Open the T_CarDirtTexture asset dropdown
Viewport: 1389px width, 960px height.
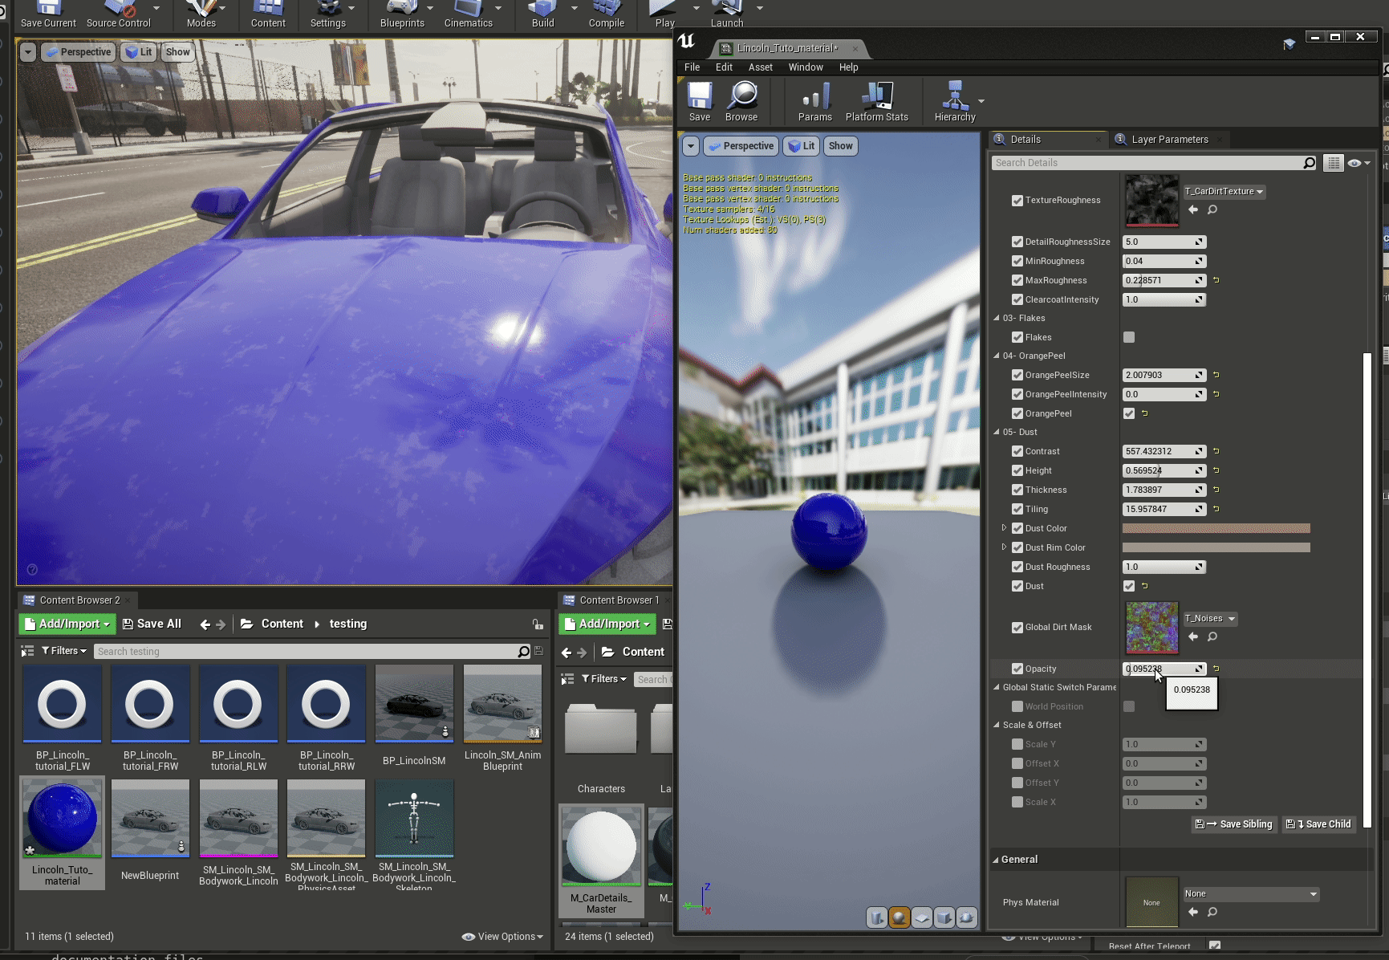[x=1225, y=192]
